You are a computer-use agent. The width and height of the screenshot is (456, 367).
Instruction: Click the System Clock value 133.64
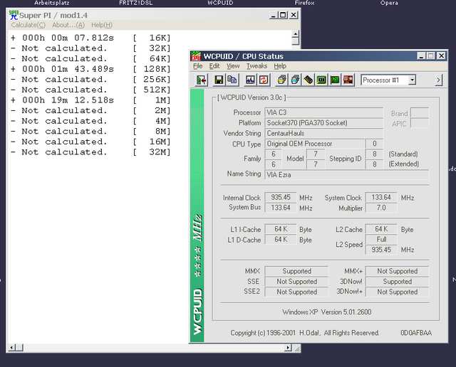click(x=381, y=198)
